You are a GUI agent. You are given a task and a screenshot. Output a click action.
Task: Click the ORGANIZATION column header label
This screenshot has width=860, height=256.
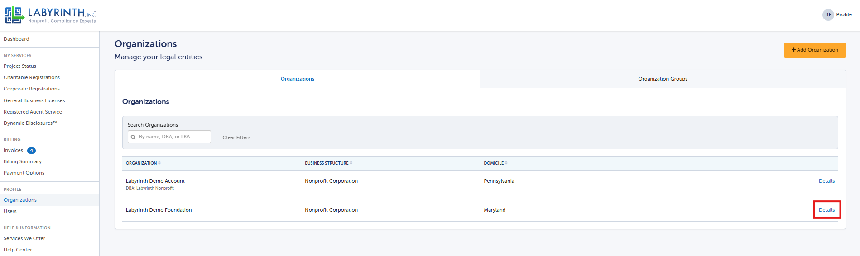click(x=141, y=163)
